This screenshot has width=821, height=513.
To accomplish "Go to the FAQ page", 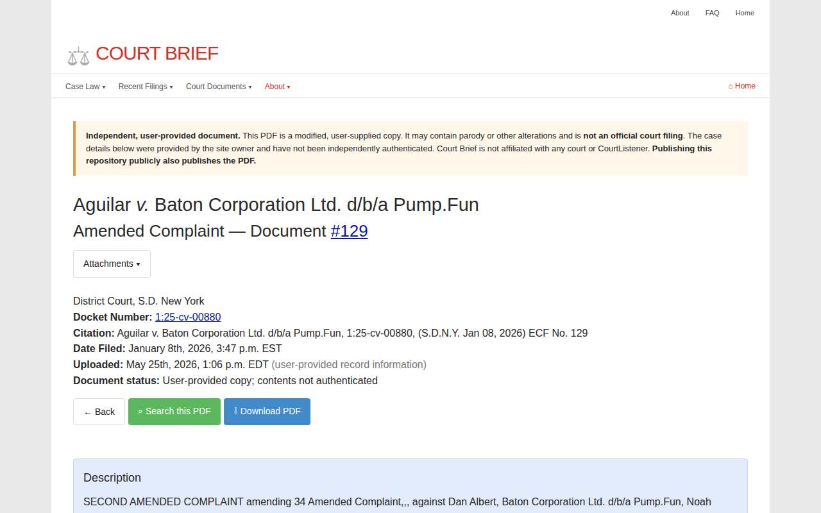I will [x=712, y=13].
